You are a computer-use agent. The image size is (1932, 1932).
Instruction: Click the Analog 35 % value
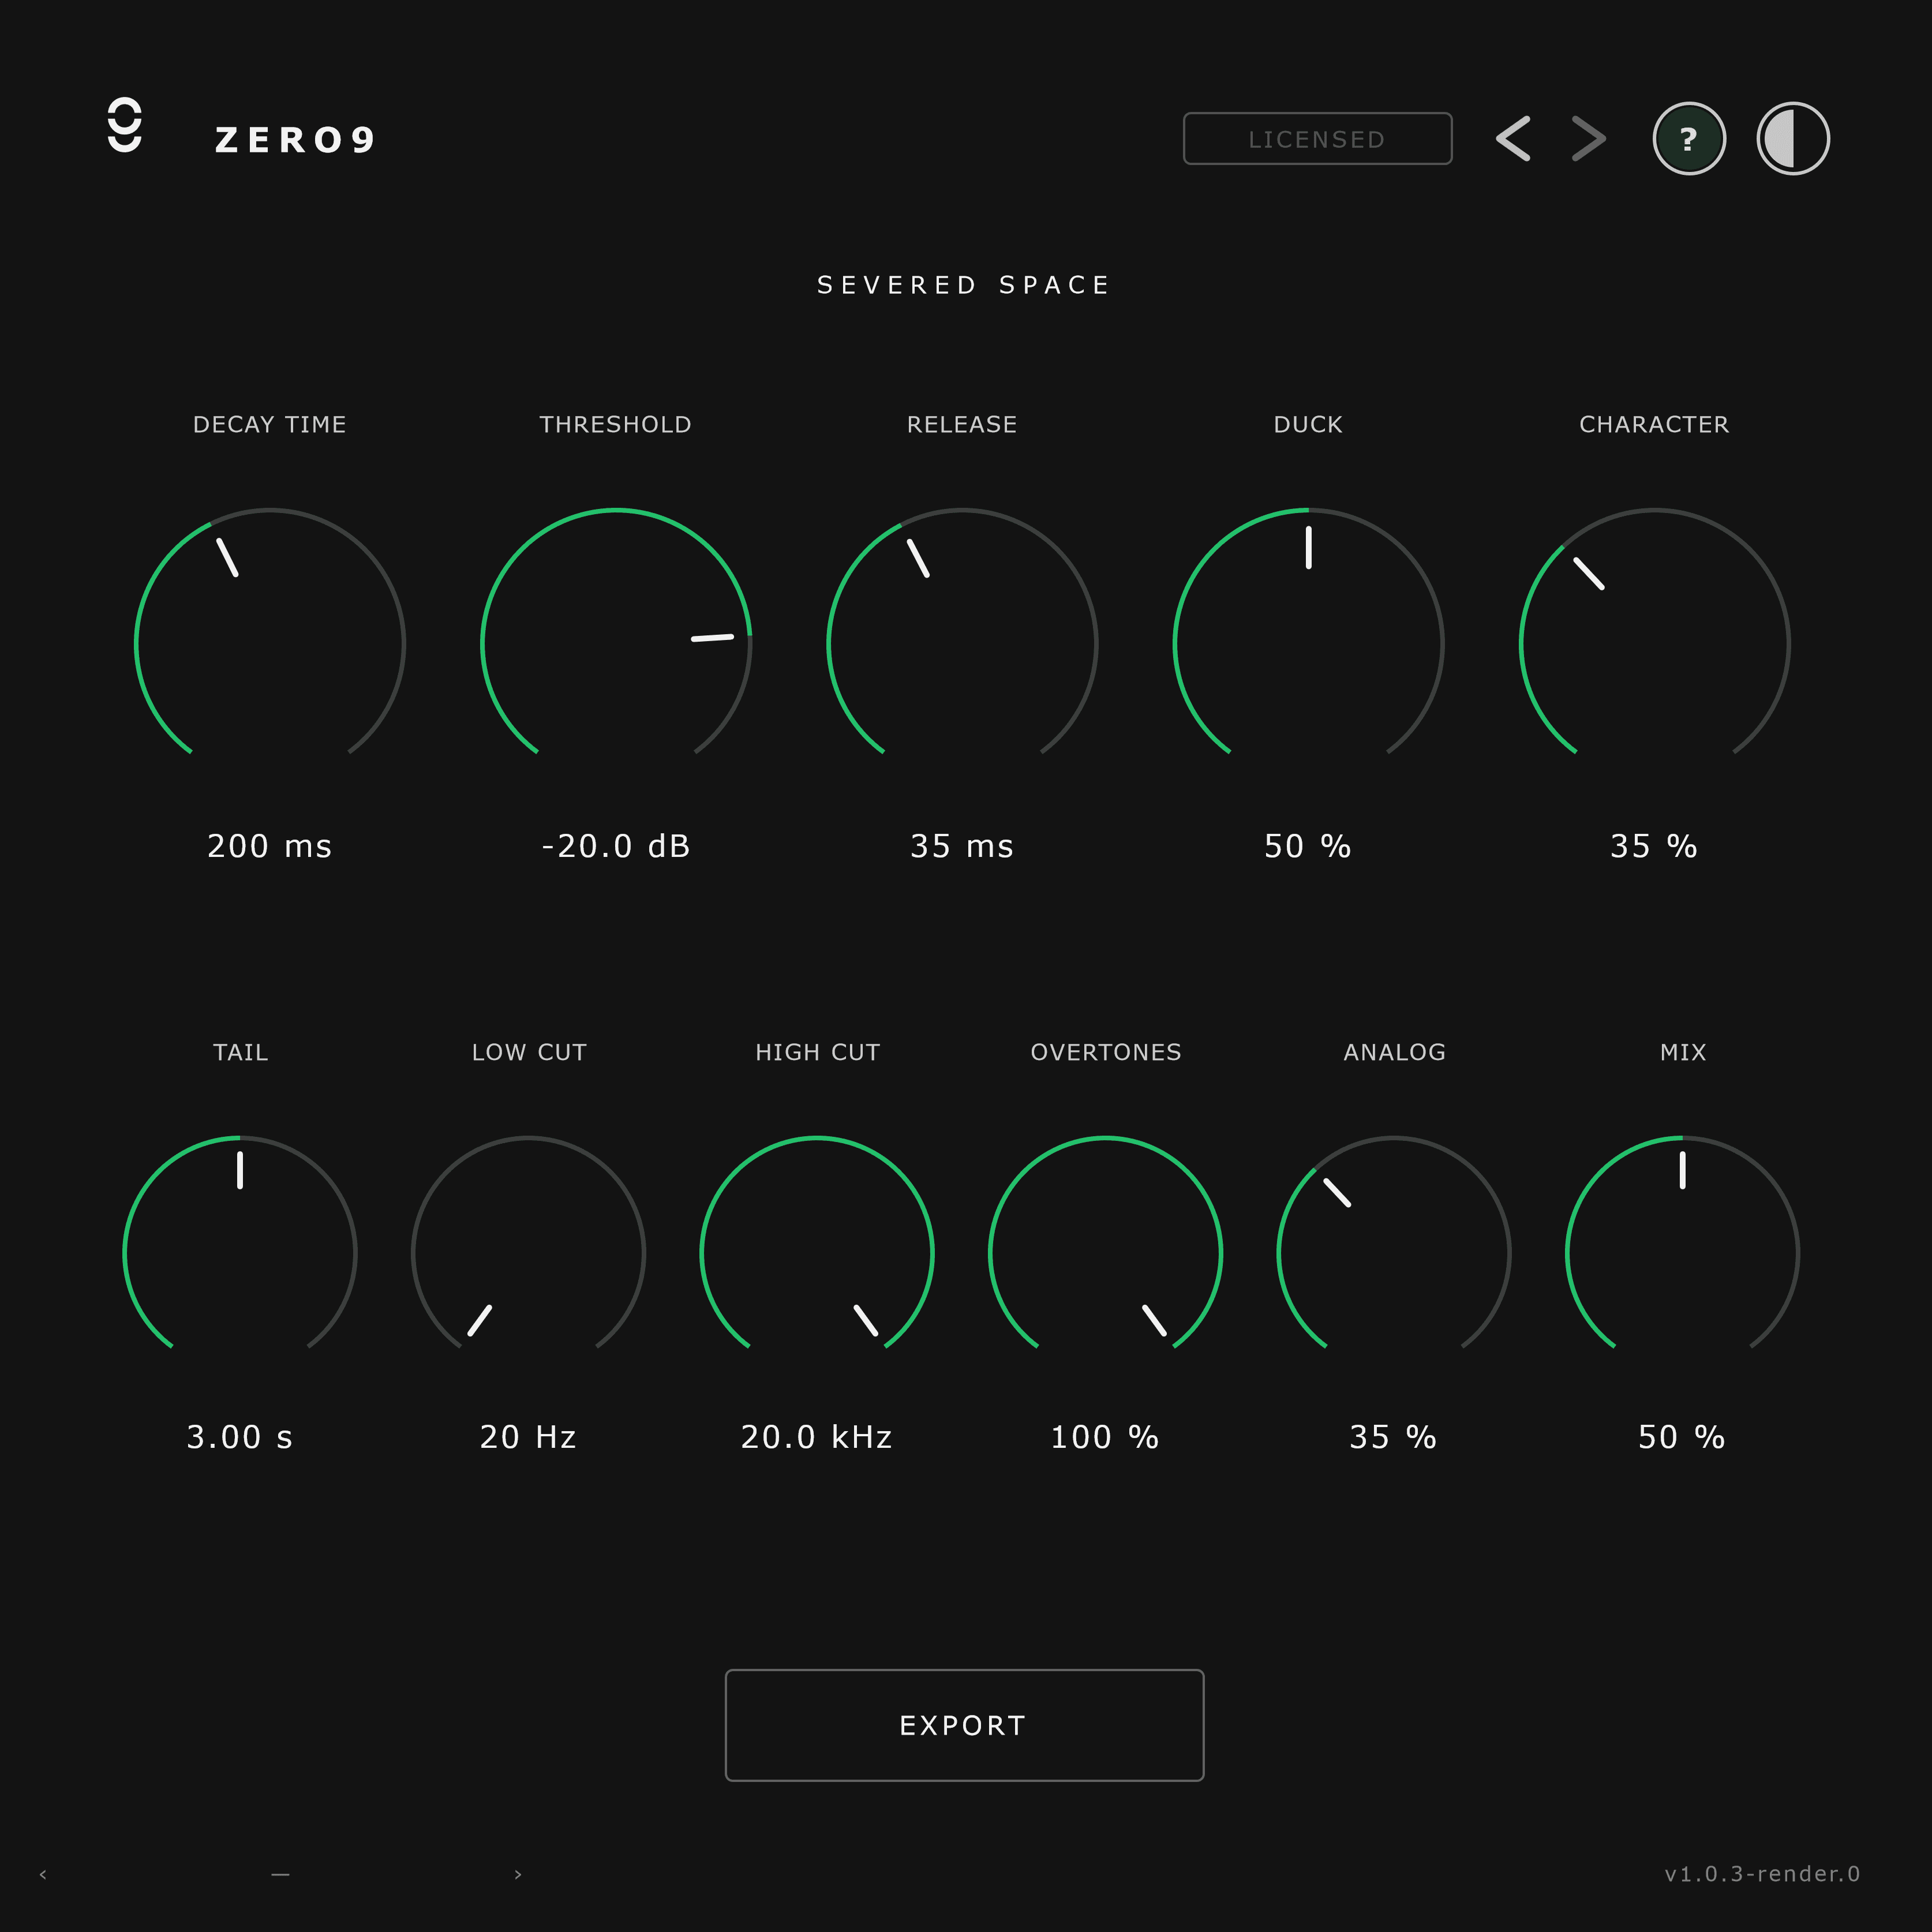(1394, 1437)
